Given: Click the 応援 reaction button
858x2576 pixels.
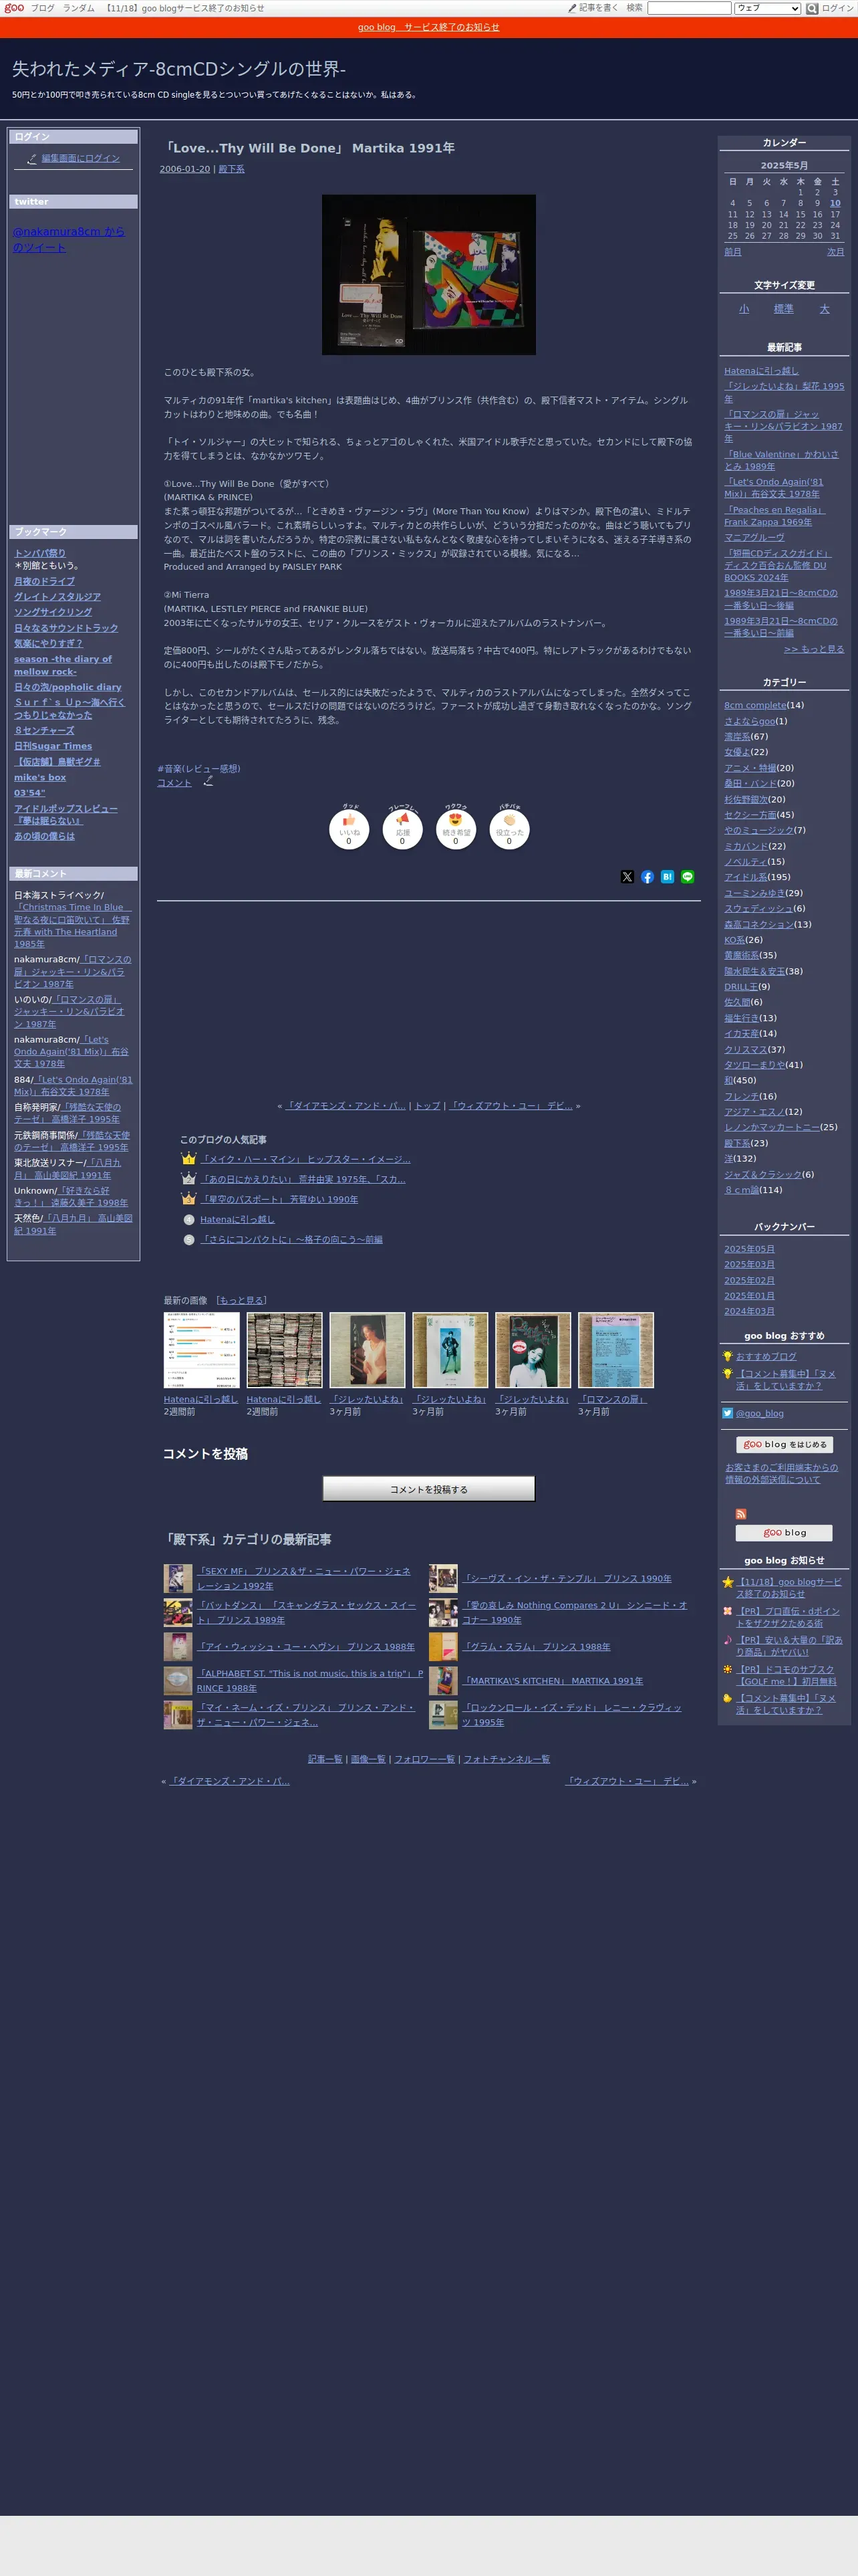Looking at the screenshot, I should 402,829.
